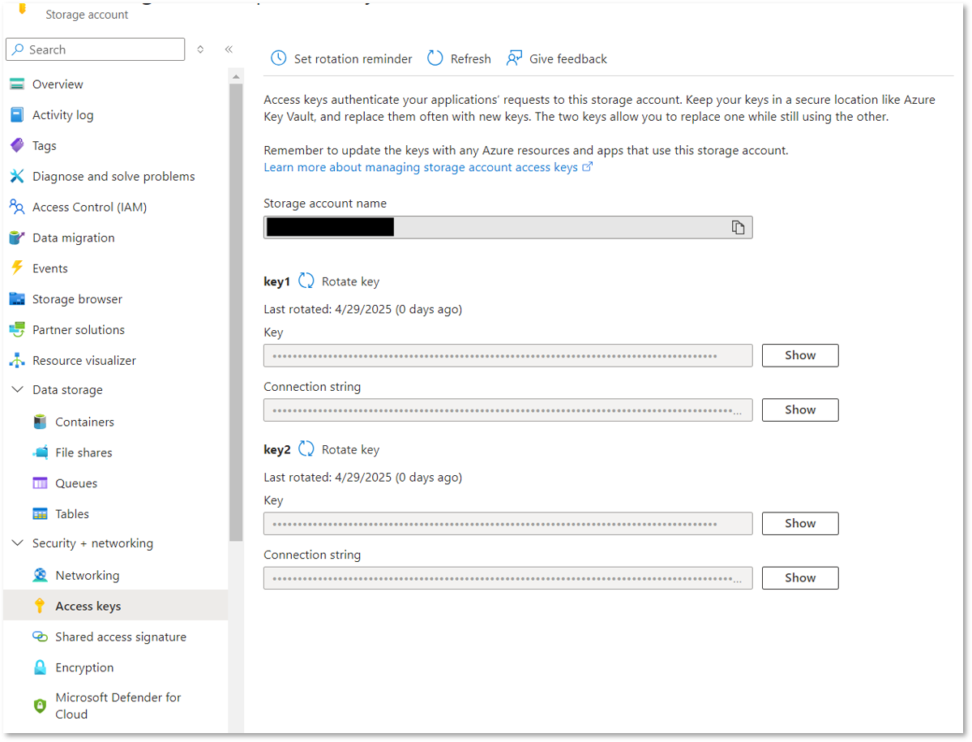Click the Partner solutions icon
The image size is (972, 742).
[17, 330]
